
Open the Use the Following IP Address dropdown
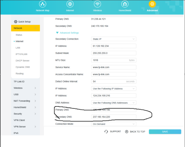114,89
